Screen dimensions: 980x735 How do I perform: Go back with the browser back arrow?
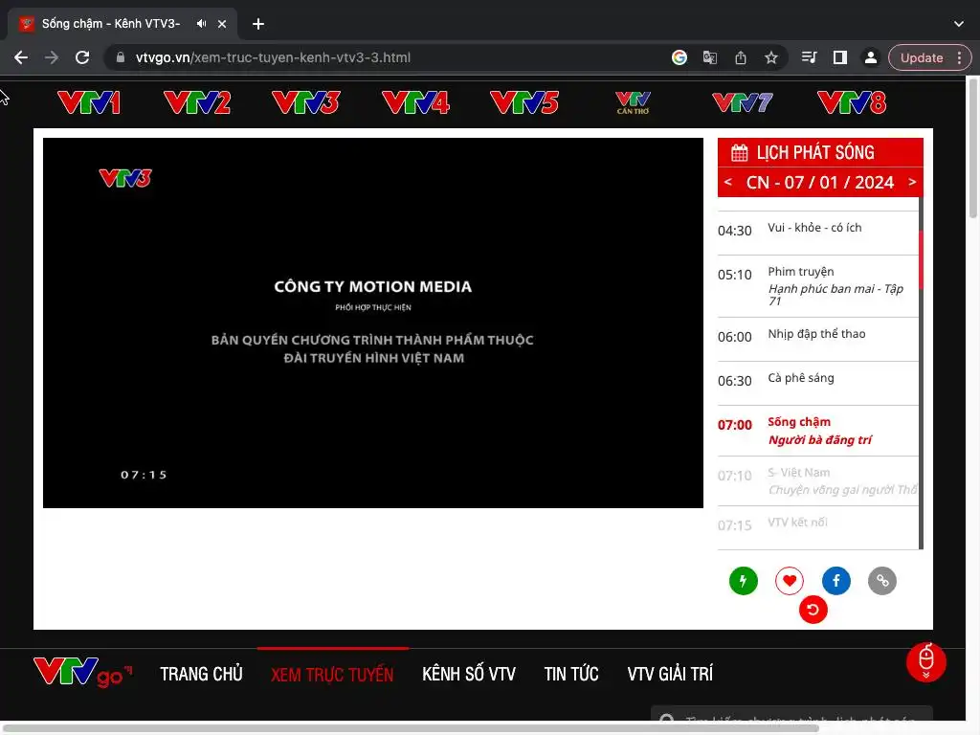click(x=21, y=57)
